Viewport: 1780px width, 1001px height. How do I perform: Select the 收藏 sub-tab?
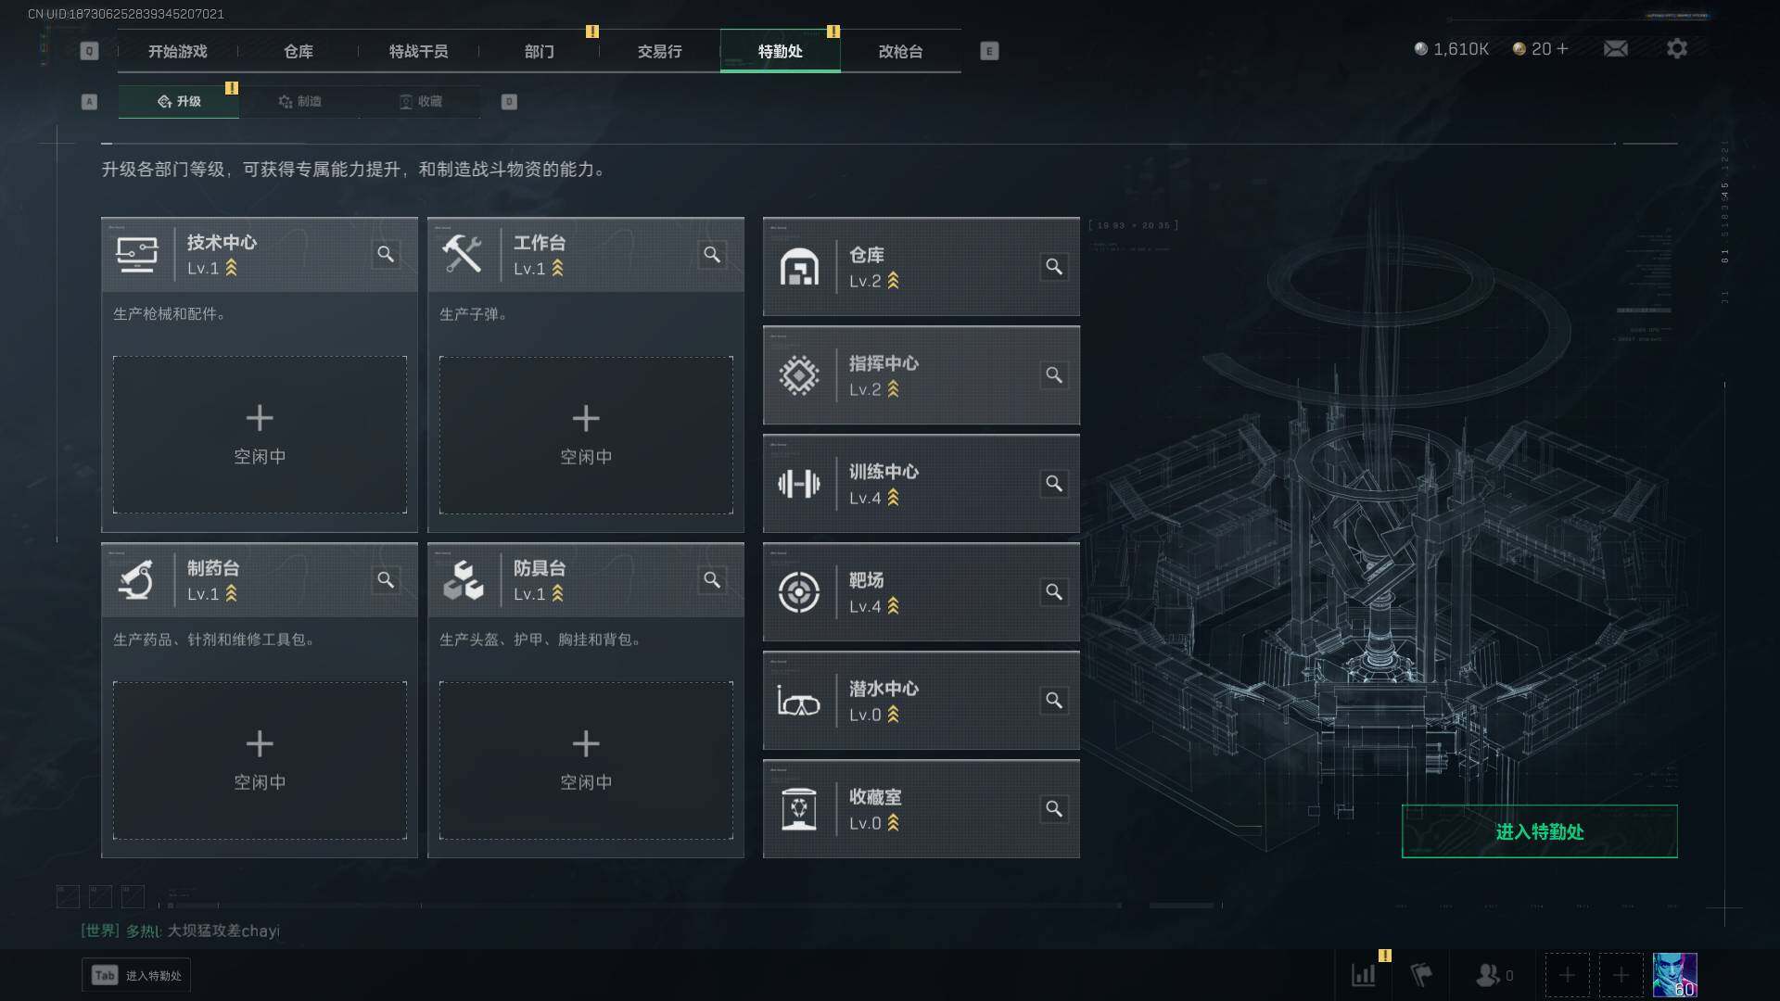point(420,101)
